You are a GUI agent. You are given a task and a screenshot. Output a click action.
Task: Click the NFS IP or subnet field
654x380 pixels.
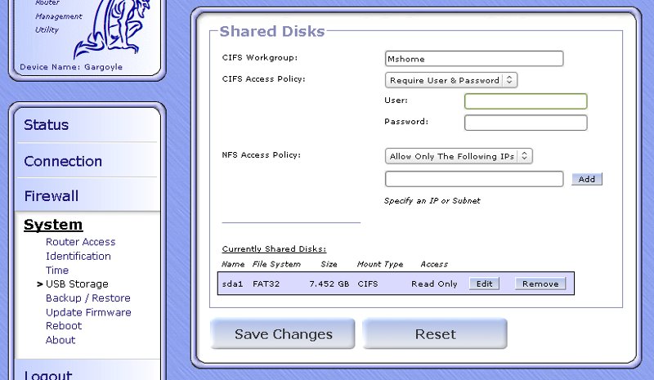[474, 179]
